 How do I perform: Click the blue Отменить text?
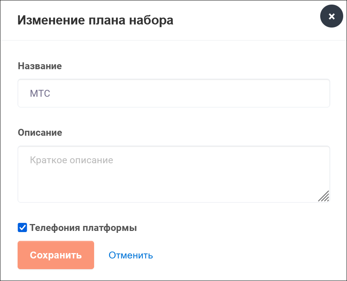point(130,255)
